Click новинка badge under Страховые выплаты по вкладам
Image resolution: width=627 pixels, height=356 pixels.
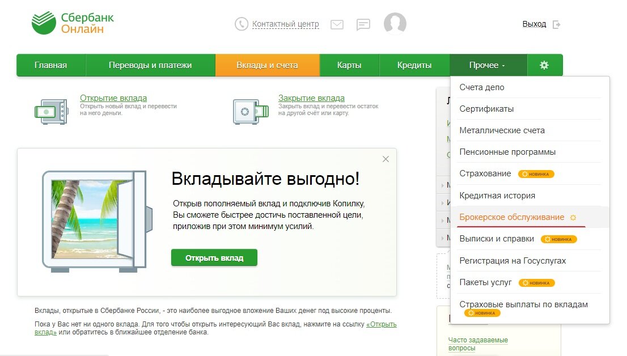coord(482,313)
